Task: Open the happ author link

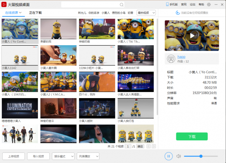Action: click(181, 57)
